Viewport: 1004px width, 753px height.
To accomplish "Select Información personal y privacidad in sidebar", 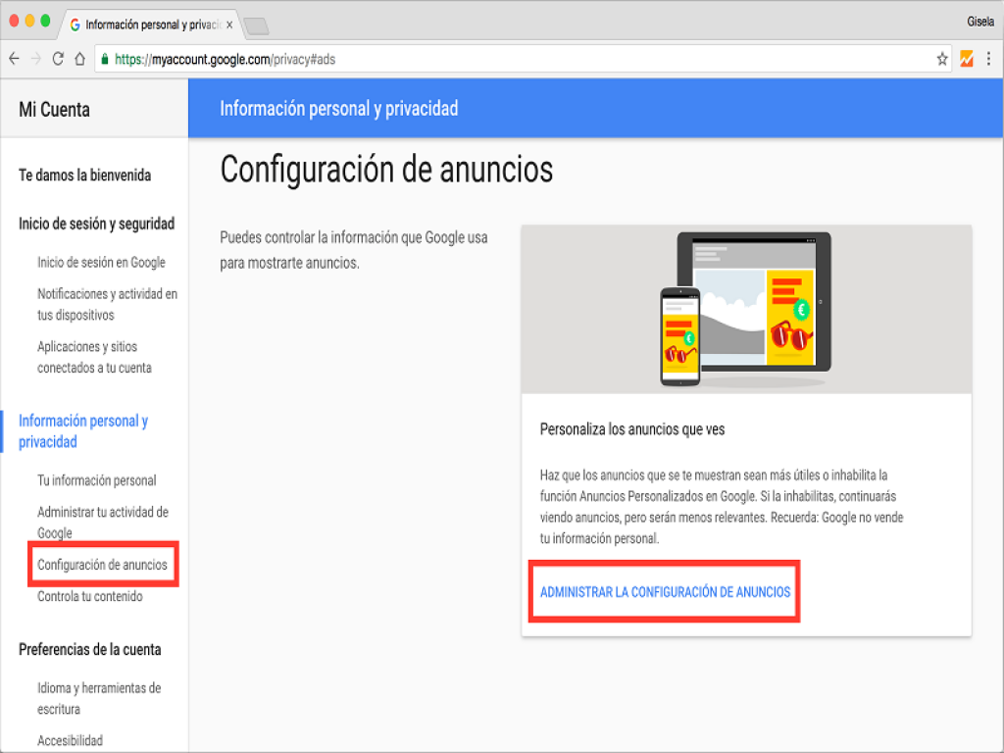I will click(x=83, y=431).
